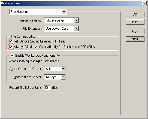Image resolution: width=148 pixels, height=119 pixels.
Task: Click the File Handling text in section selector
Action: tap(20, 12)
